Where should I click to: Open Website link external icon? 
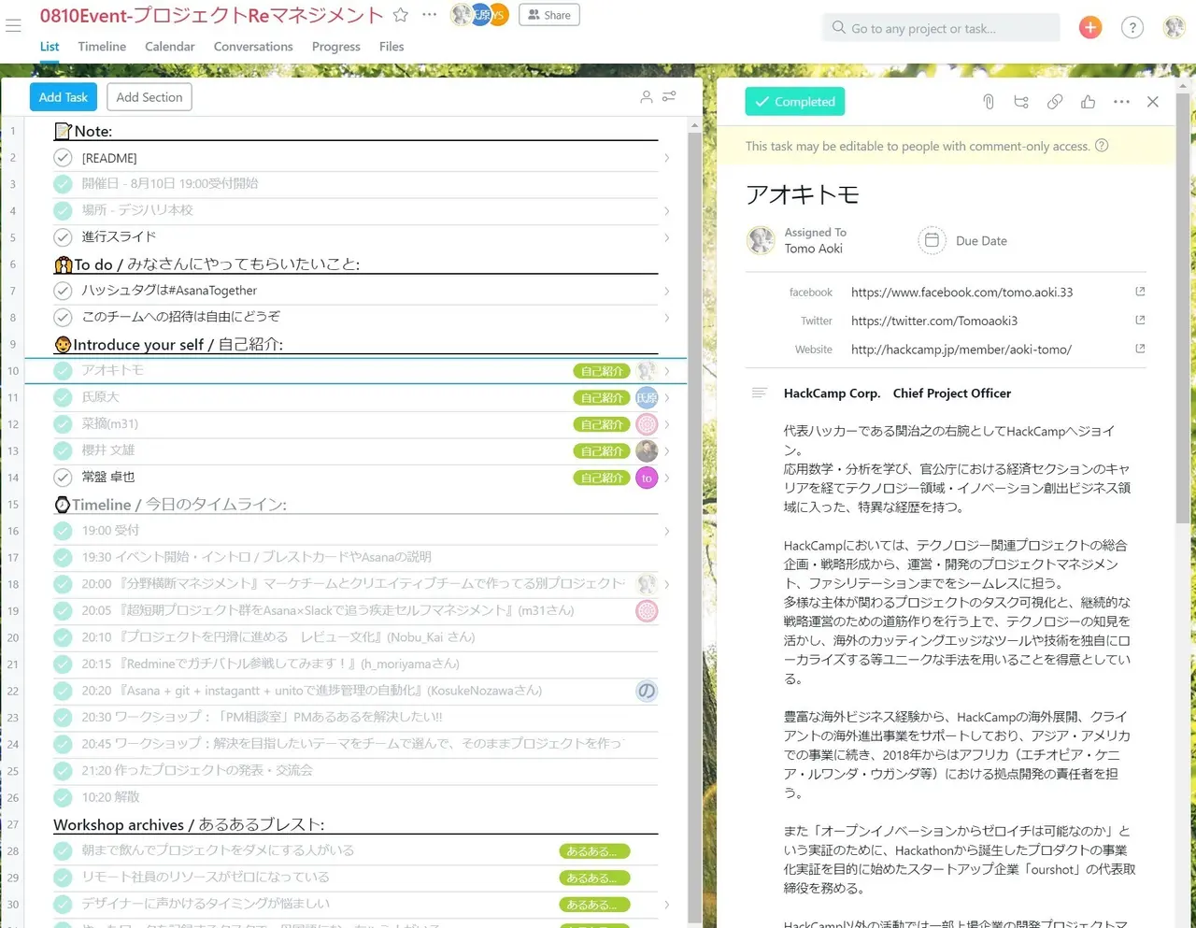1140,349
